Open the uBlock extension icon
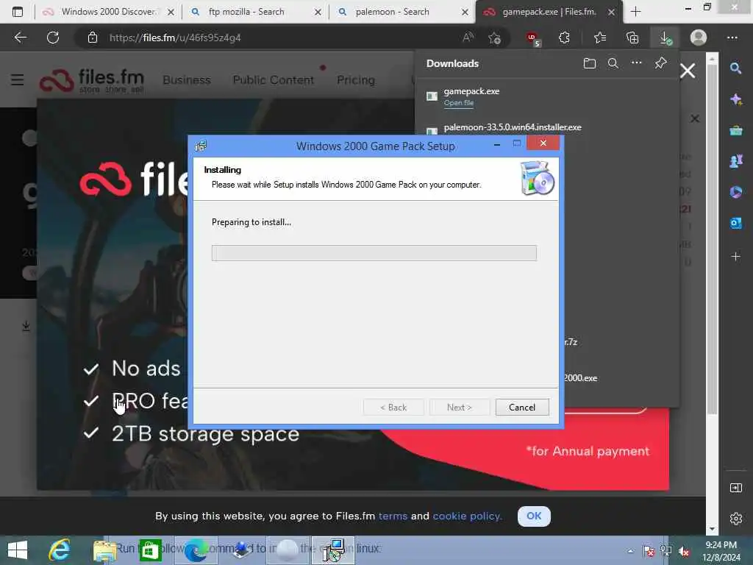The height and width of the screenshot is (565, 753). [x=532, y=38]
